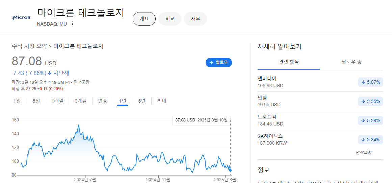Click the italic 면책조항 link in sidebar
Image resolution: width=392 pixels, height=183 pixels.
coord(364,152)
